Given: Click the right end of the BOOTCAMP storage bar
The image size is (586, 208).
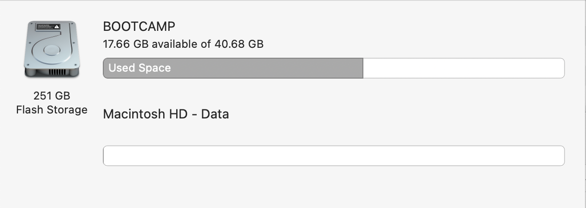Looking at the screenshot, I should [562, 68].
